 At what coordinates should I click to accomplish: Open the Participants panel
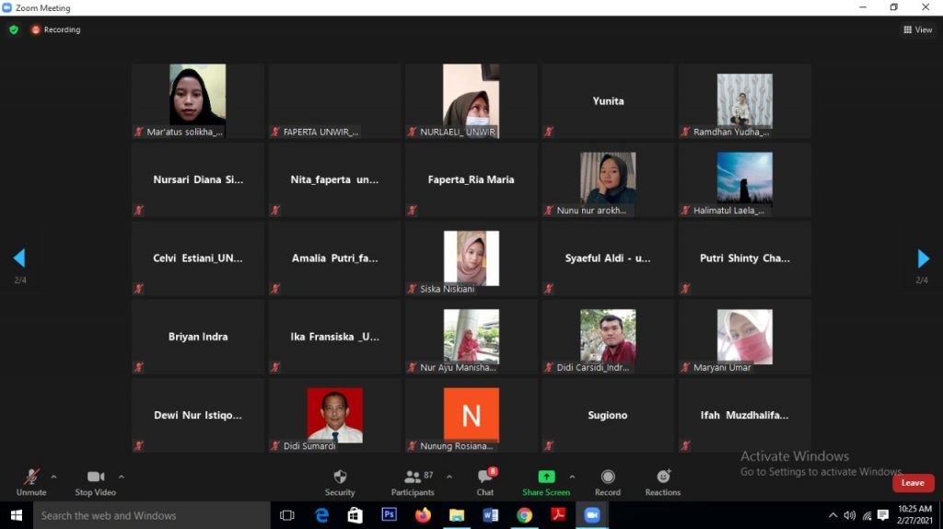point(413,477)
